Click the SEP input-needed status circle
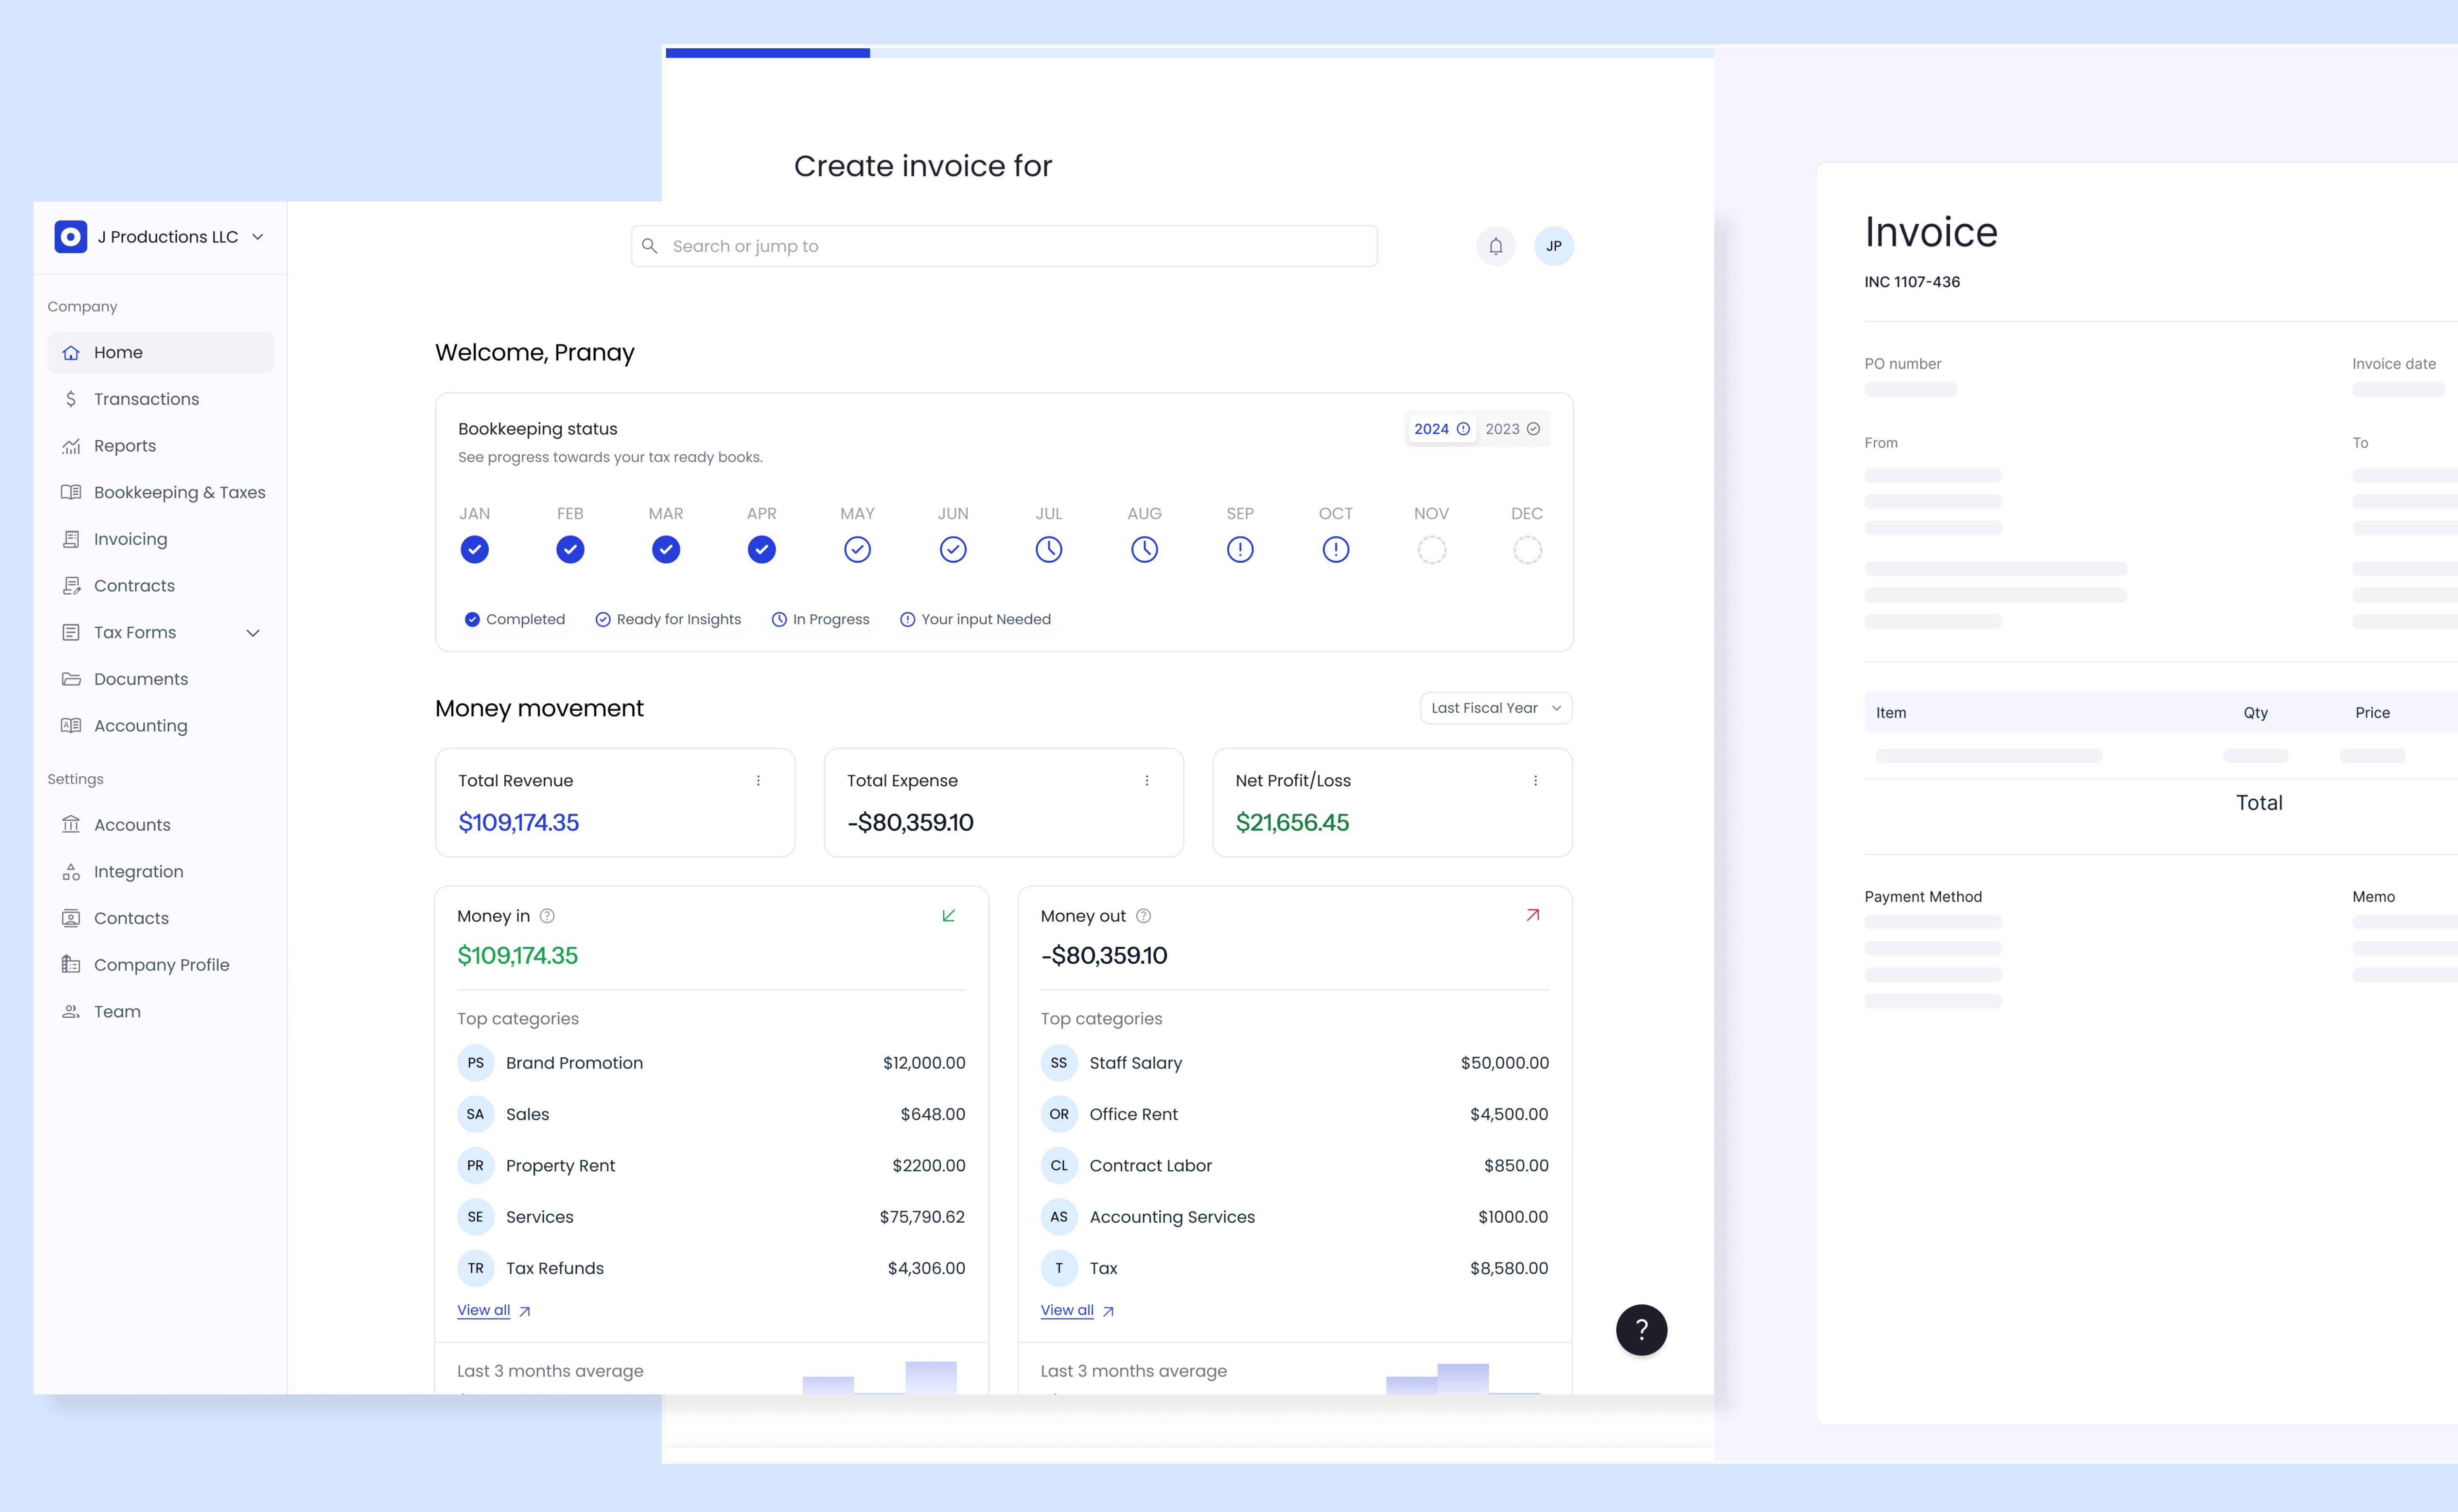 [1240, 549]
